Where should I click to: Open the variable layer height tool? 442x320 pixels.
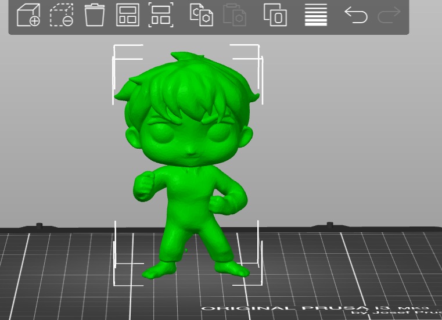tap(316, 15)
